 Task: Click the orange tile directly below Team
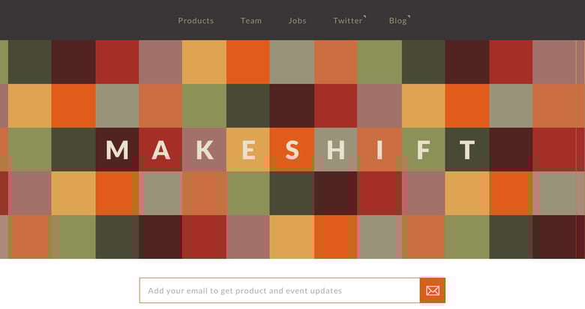point(248,61)
